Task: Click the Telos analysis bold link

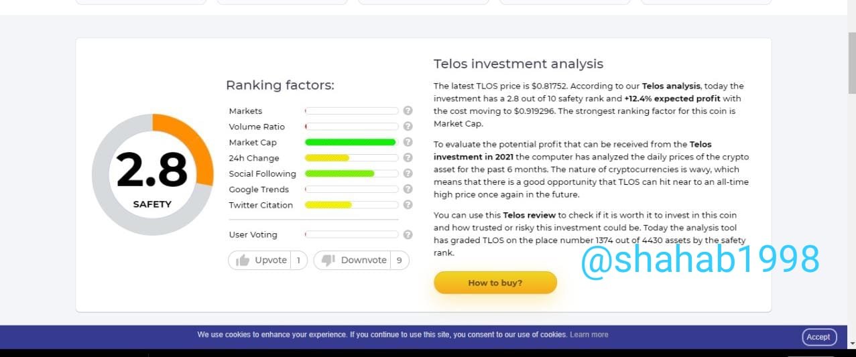Action: tap(671, 86)
